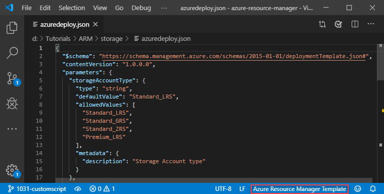
Task: Click the vertical scrollbar slider in editor
Action: click(x=380, y=63)
